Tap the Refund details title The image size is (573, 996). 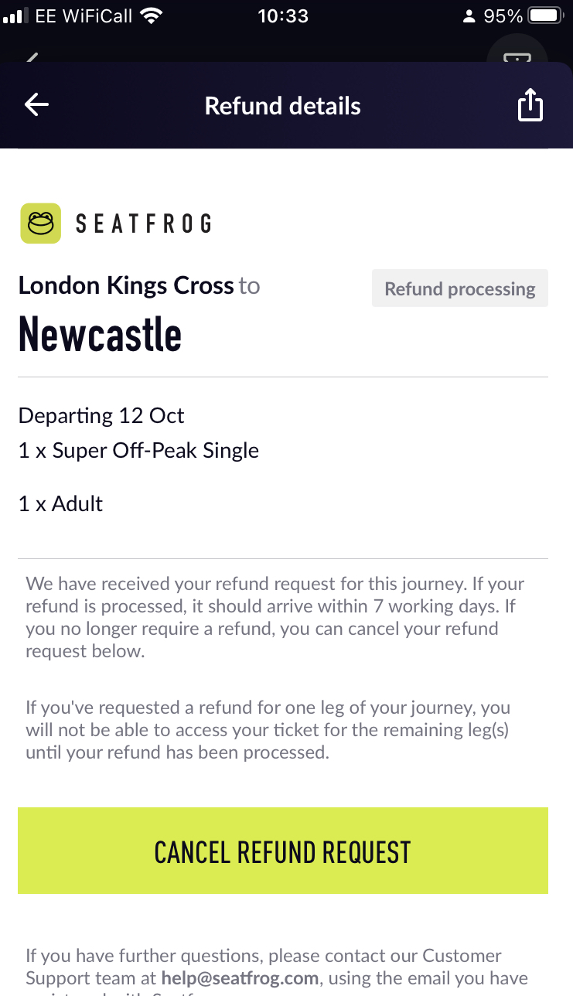[283, 106]
